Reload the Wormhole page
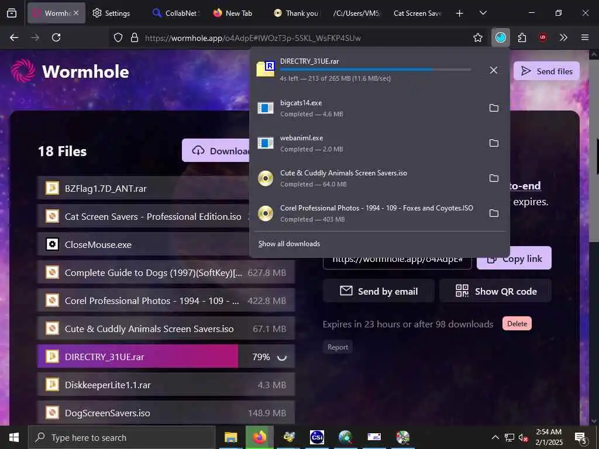Screen dimensions: 599x449 click(x=56, y=37)
